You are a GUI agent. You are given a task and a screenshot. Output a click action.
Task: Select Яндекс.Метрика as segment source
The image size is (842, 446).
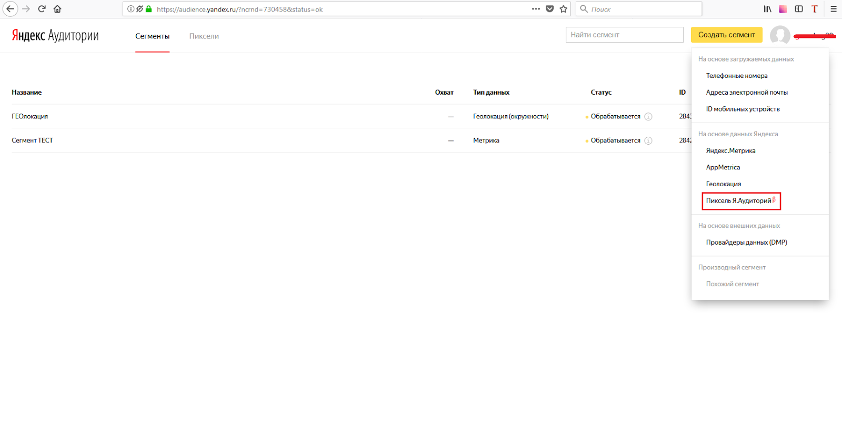731,150
